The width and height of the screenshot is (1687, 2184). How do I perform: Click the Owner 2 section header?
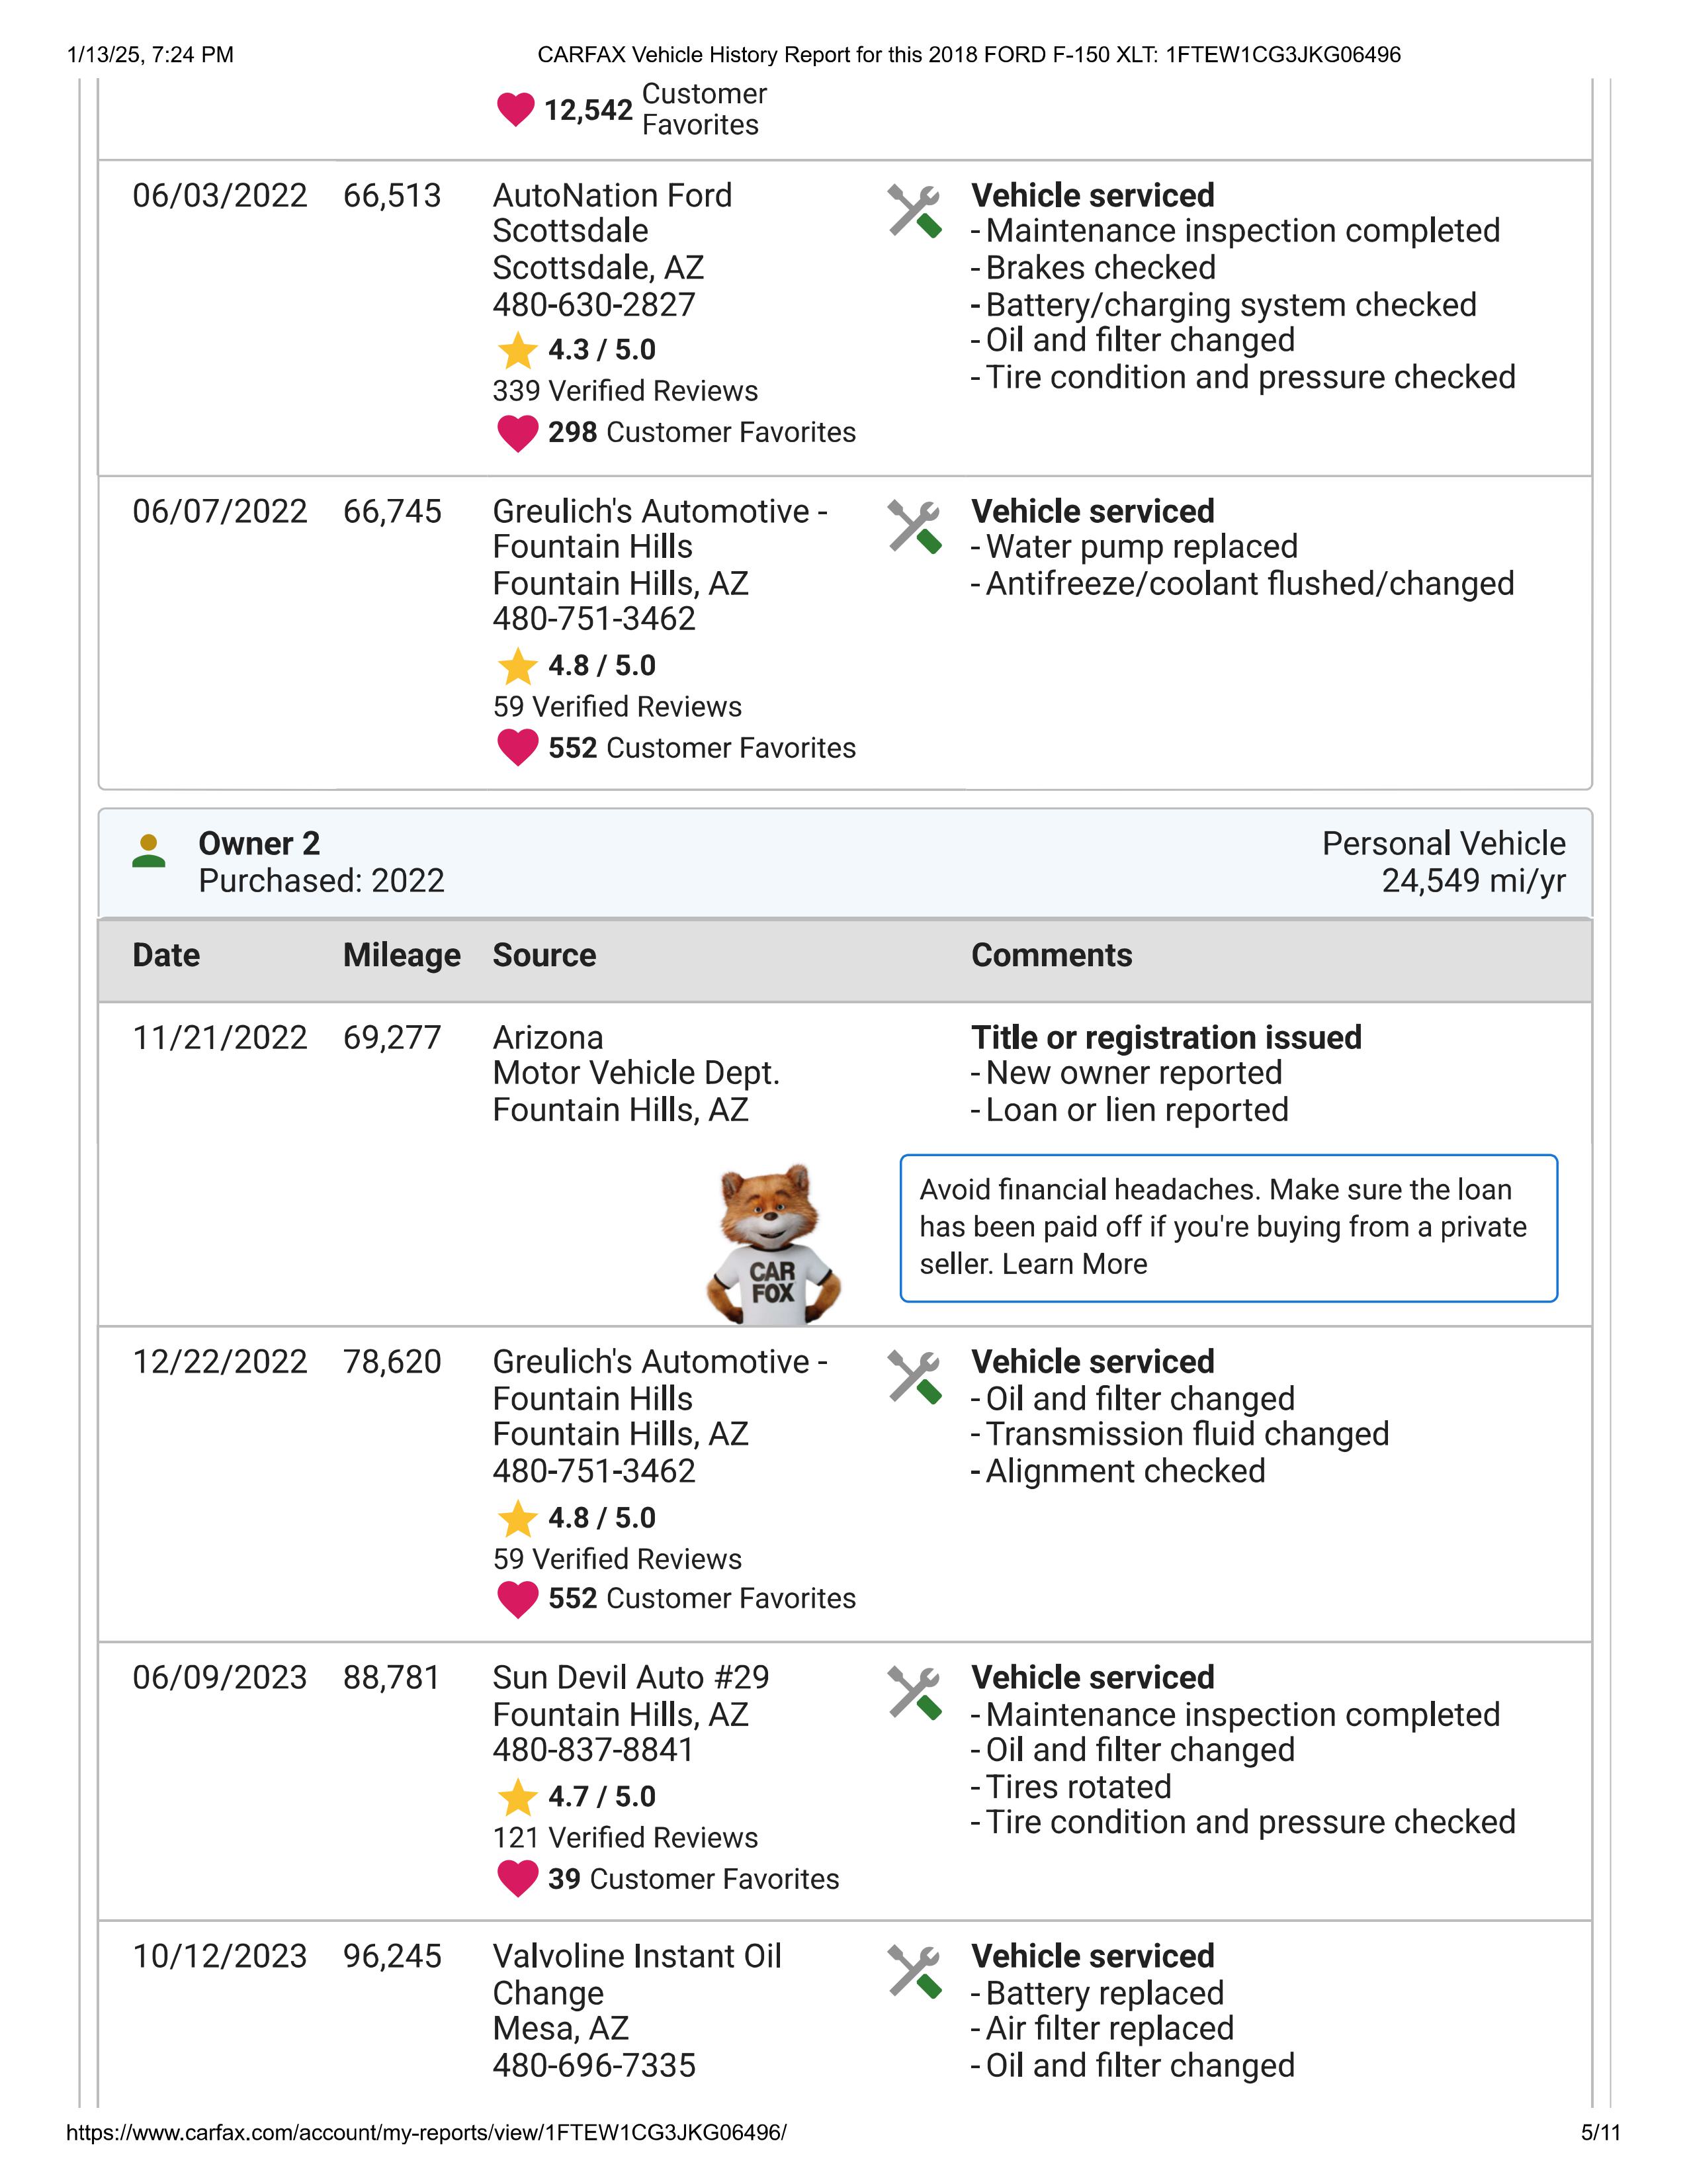pos(845,862)
